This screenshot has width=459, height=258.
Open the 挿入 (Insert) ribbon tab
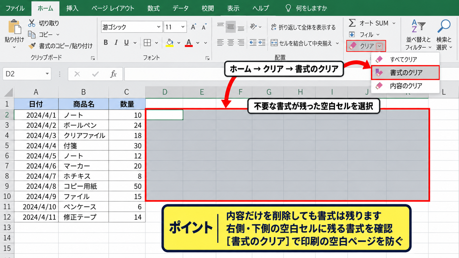coord(72,8)
